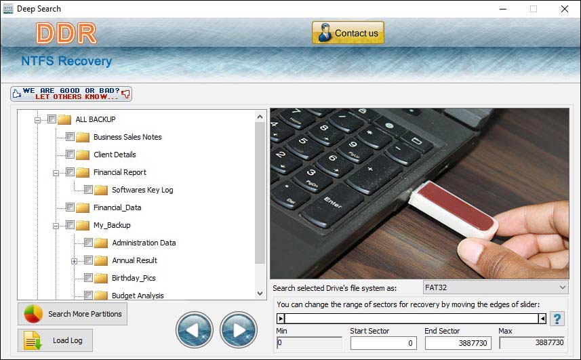Click the My_Backup folder icon
581x360 pixels.
pyautogui.click(x=83, y=225)
